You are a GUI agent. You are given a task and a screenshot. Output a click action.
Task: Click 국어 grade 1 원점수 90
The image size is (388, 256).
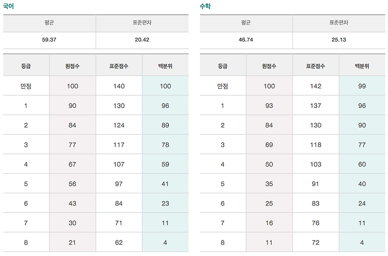[x=72, y=106]
